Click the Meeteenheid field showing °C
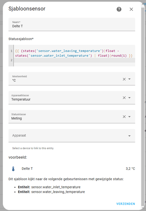The image size is (146, 211). 72,79
